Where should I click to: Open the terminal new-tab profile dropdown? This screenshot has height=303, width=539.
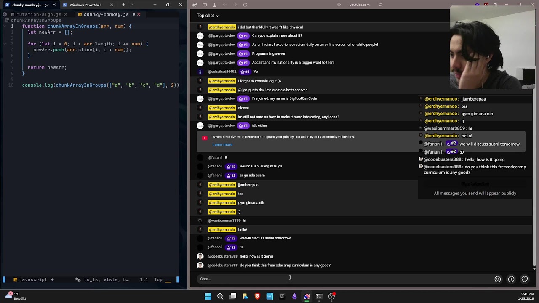[132, 5]
